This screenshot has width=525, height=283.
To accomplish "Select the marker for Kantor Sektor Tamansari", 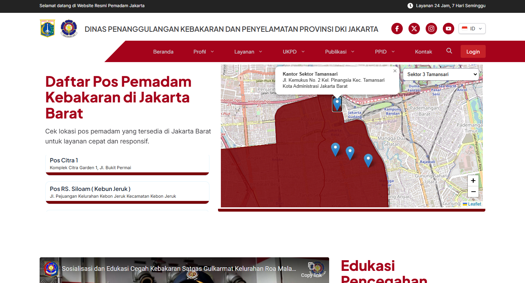I will tap(337, 104).
